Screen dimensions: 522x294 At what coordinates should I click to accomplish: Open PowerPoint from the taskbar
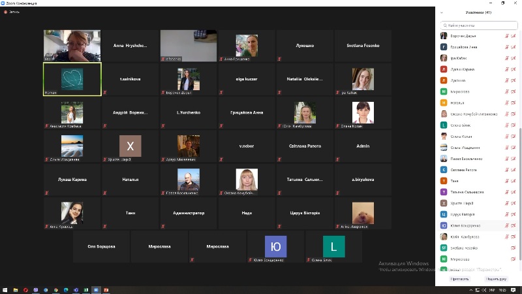[x=106, y=289]
